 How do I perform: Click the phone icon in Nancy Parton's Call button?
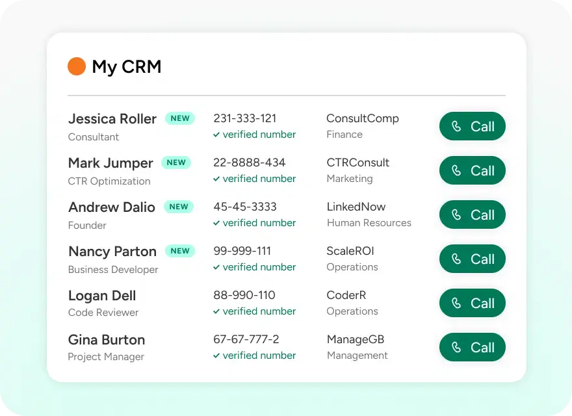point(456,259)
